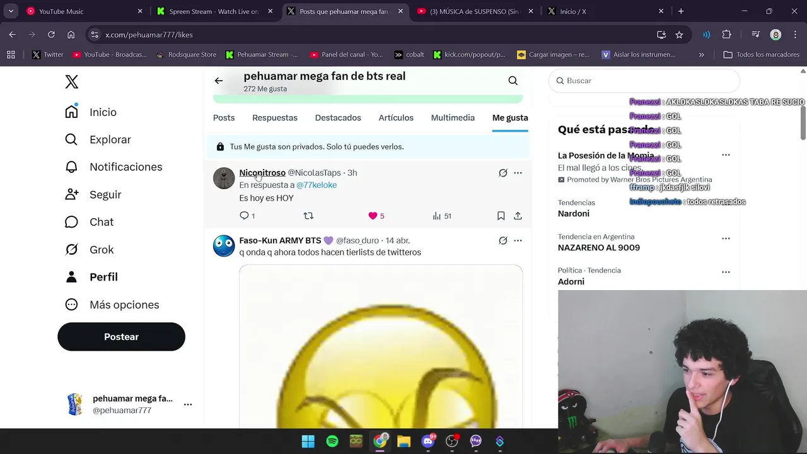Image resolution: width=807 pixels, height=454 pixels.
Task: Open Chrome tab search dropdown arrow
Action: click(11, 11)
